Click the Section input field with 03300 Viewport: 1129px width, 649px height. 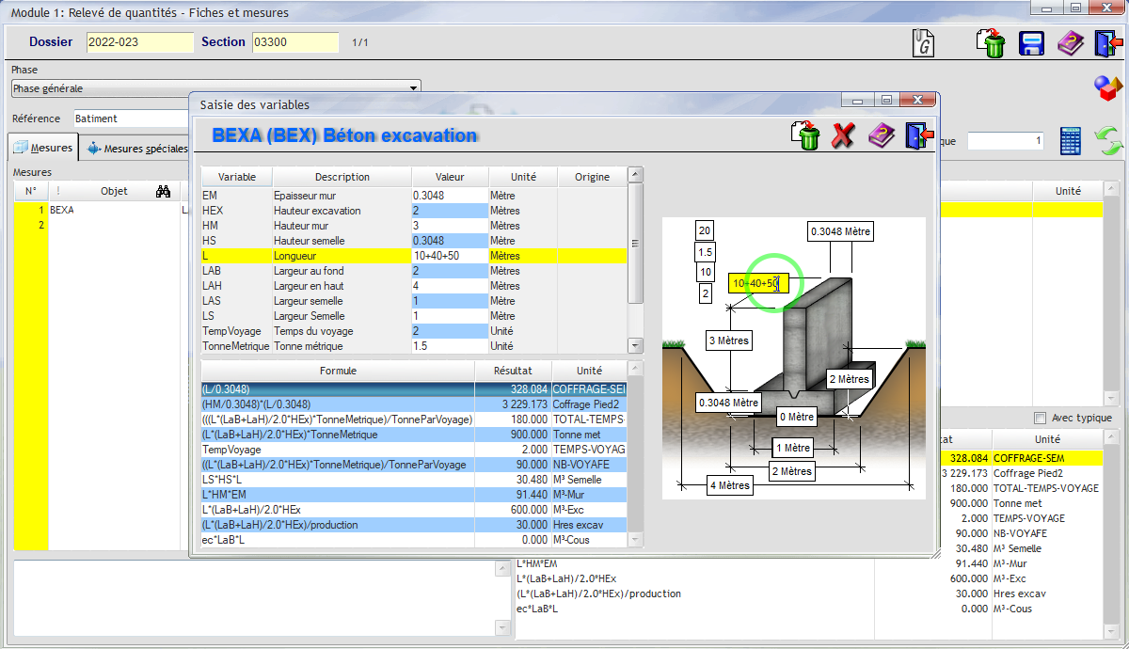pos(294,42)
